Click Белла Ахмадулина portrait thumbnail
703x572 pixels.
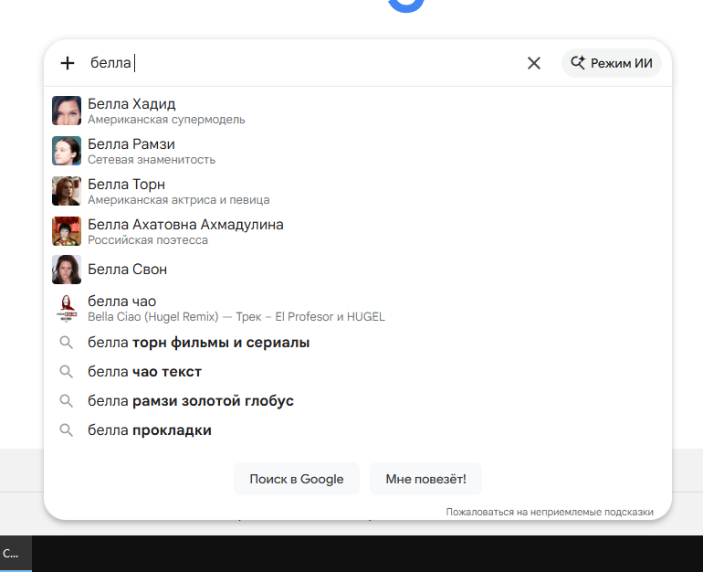[67, 231]
